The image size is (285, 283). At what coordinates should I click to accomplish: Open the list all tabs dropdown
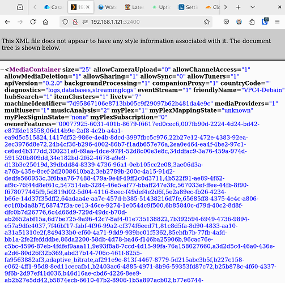tap(253, 7)
